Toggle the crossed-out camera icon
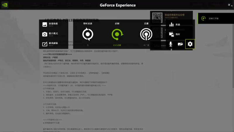234x132 pixels. coord(180,44)
